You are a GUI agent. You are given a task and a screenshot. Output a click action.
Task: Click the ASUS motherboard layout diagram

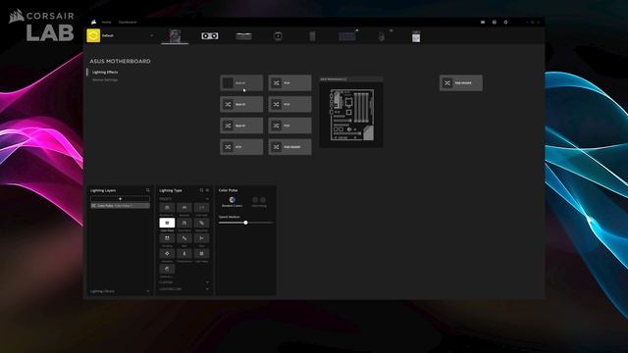351,115
